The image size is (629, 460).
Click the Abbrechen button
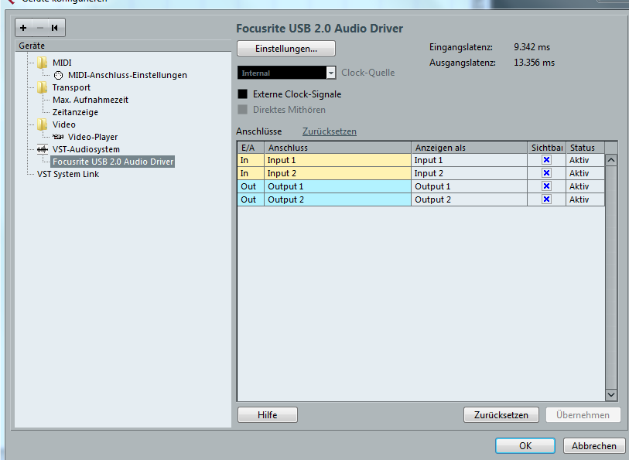pyautogui.click(x=594, y=445)
